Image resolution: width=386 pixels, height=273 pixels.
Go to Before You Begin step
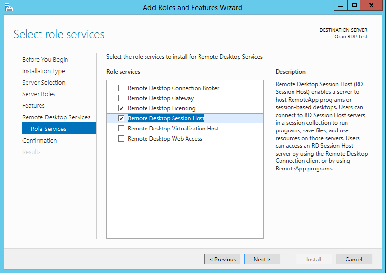coord(45,60)
